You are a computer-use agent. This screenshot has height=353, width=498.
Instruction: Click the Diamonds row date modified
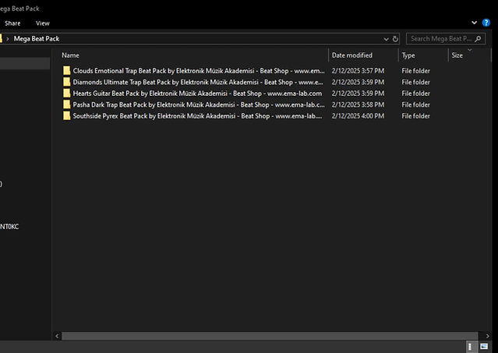[x=358, y=82]
